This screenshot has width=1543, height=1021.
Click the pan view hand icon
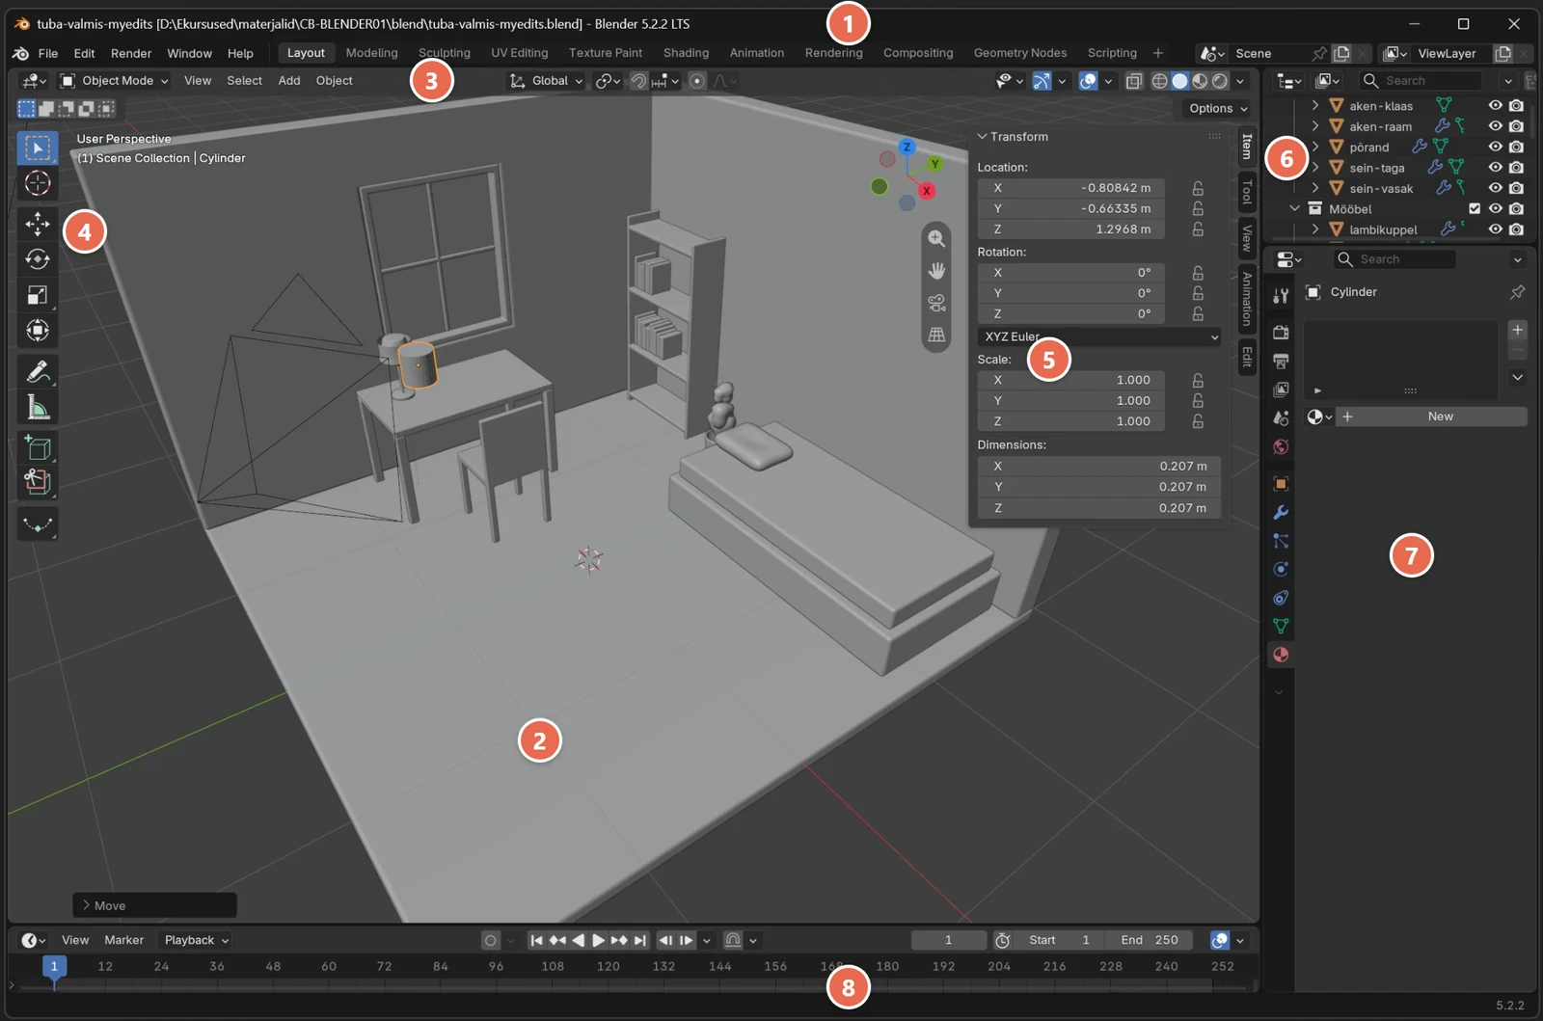click(x=936, y=270)
